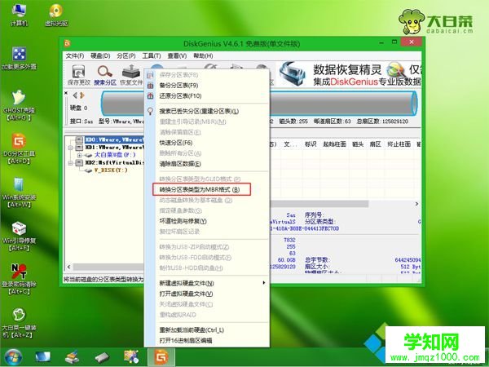Screen dimensions: 489x367
Task: Select HD0:VMware disk in tree
Action: coord(114,139)
